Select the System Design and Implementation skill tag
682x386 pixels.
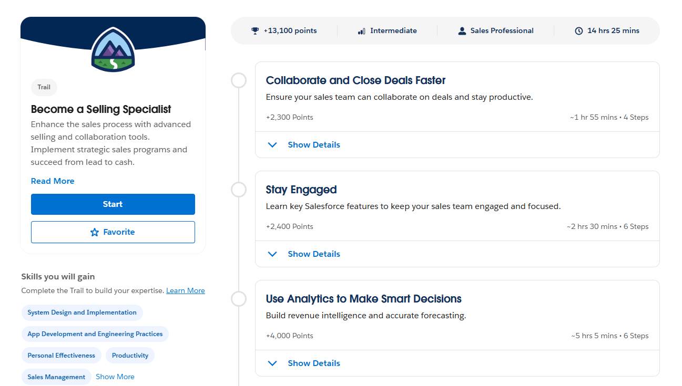[82, 312]
